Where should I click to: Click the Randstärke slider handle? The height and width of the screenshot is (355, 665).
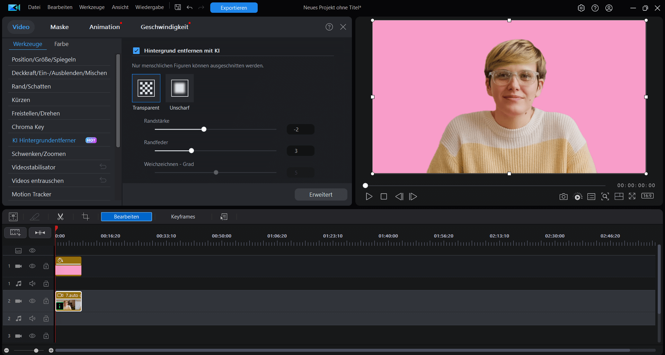click(x=204, y=129)
